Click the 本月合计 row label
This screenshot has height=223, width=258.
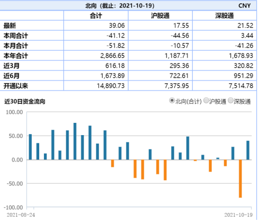coord(16,46)
